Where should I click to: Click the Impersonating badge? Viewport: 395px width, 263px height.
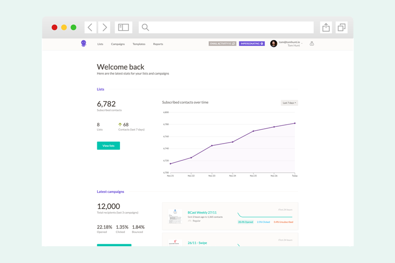coord(252,43)
